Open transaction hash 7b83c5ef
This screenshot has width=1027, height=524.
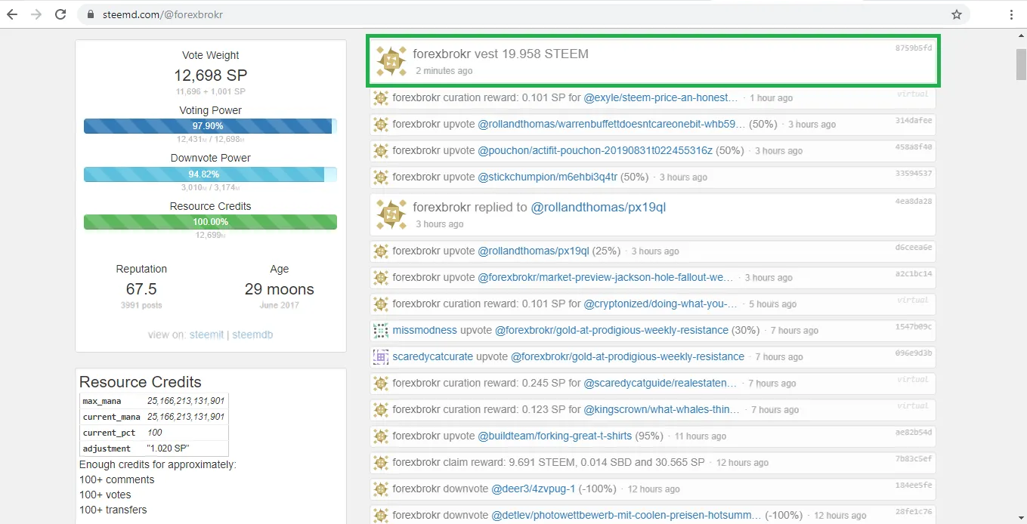pos(914,458)
